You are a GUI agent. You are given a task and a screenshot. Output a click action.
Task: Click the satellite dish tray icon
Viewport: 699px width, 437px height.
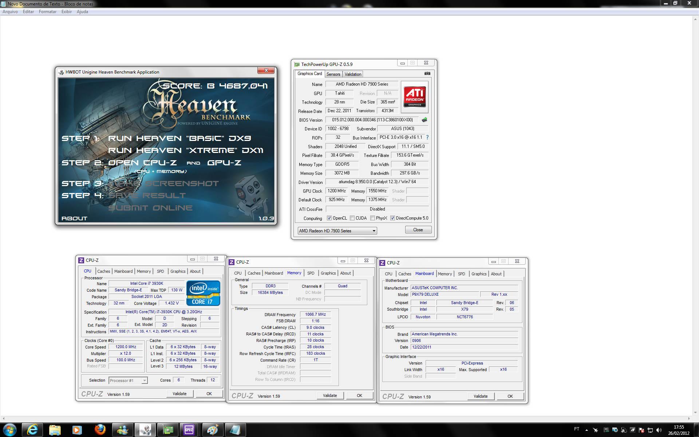(624, 430)
